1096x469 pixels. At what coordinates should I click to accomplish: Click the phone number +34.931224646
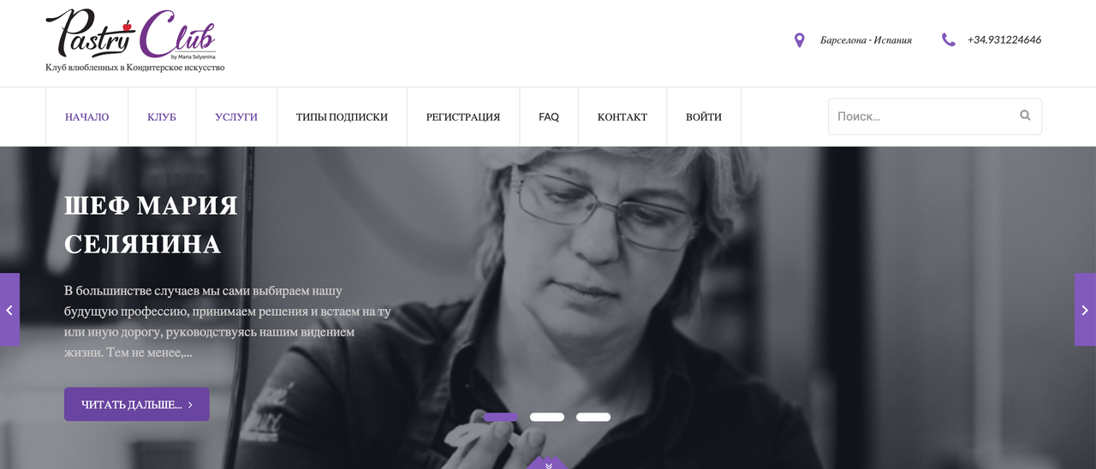(1004, 39)
